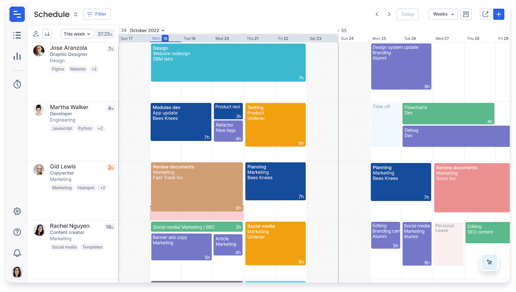This screenshot has height=292, width=516.
Task: Open the Weeks view dropdown
Action: [x=443, y=14]
